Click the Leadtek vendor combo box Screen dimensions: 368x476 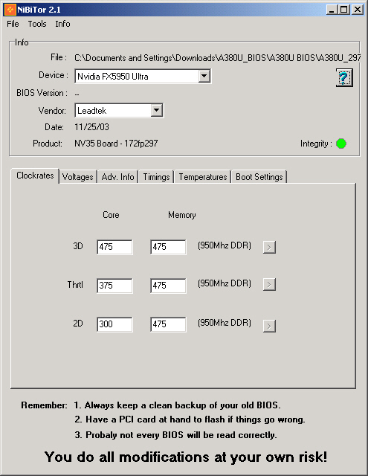tap(119, 110)
